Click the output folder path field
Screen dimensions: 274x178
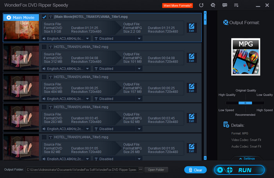pos(82,170)
